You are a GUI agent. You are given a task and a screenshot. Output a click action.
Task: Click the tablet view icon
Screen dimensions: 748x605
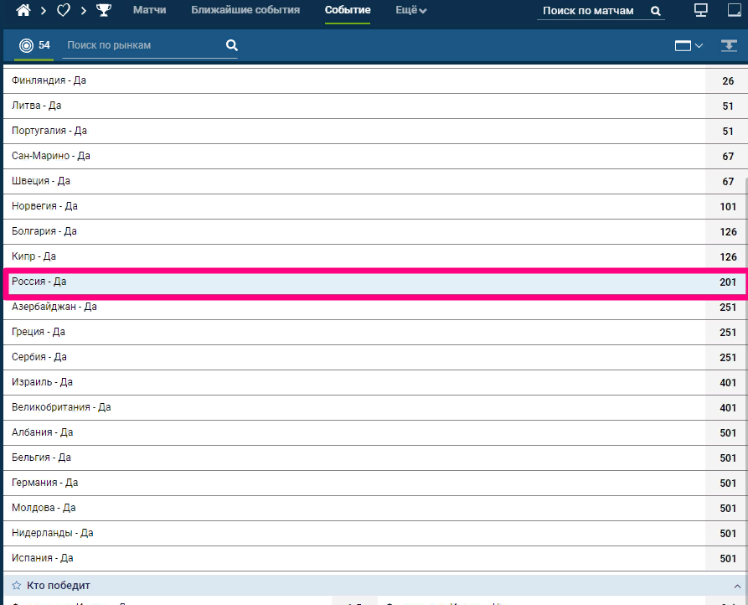click(x=735, y=10)
